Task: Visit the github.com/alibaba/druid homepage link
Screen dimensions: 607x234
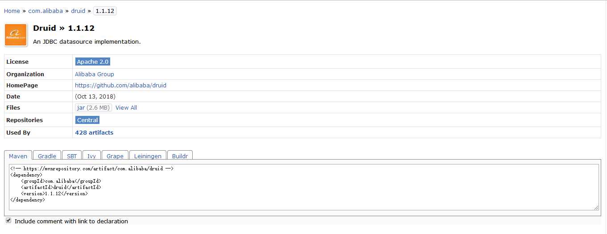Action: pyautogui.click(x=120, y=85)
